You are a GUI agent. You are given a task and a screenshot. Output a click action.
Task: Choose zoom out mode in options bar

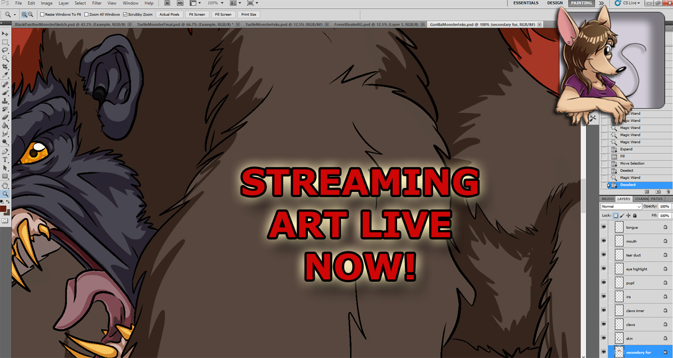click(x=31, y=14)
